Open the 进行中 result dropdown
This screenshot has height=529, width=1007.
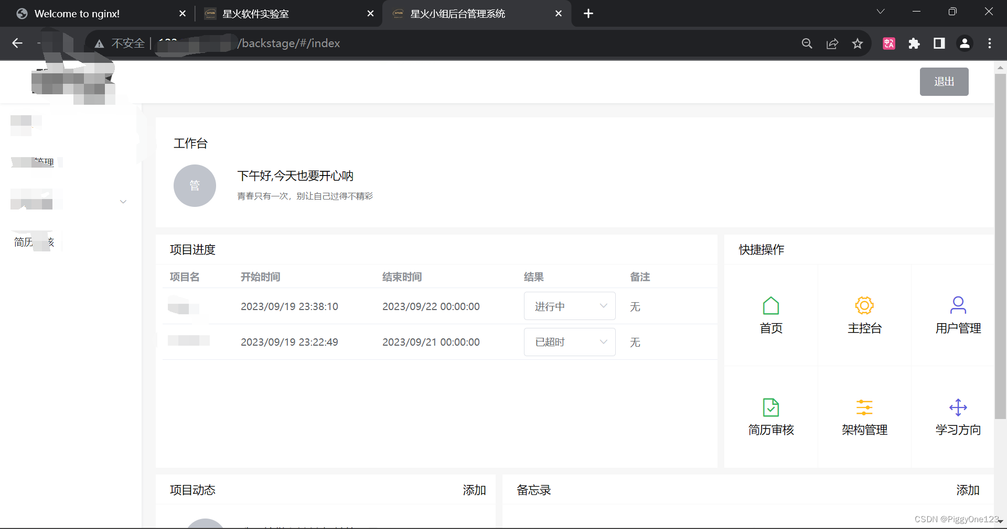(x=570, y=306)
